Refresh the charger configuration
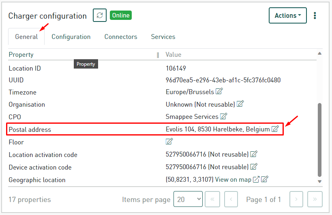332x215 pixels. click(x=99, y=15)
